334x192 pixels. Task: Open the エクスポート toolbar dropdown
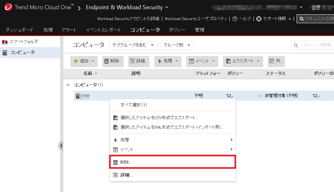click(243, 61)
